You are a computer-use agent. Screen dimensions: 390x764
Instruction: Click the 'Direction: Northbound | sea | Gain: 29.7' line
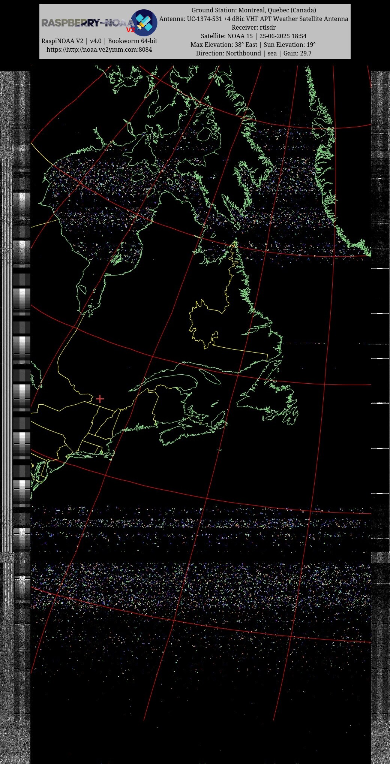(x=254, y=53)
